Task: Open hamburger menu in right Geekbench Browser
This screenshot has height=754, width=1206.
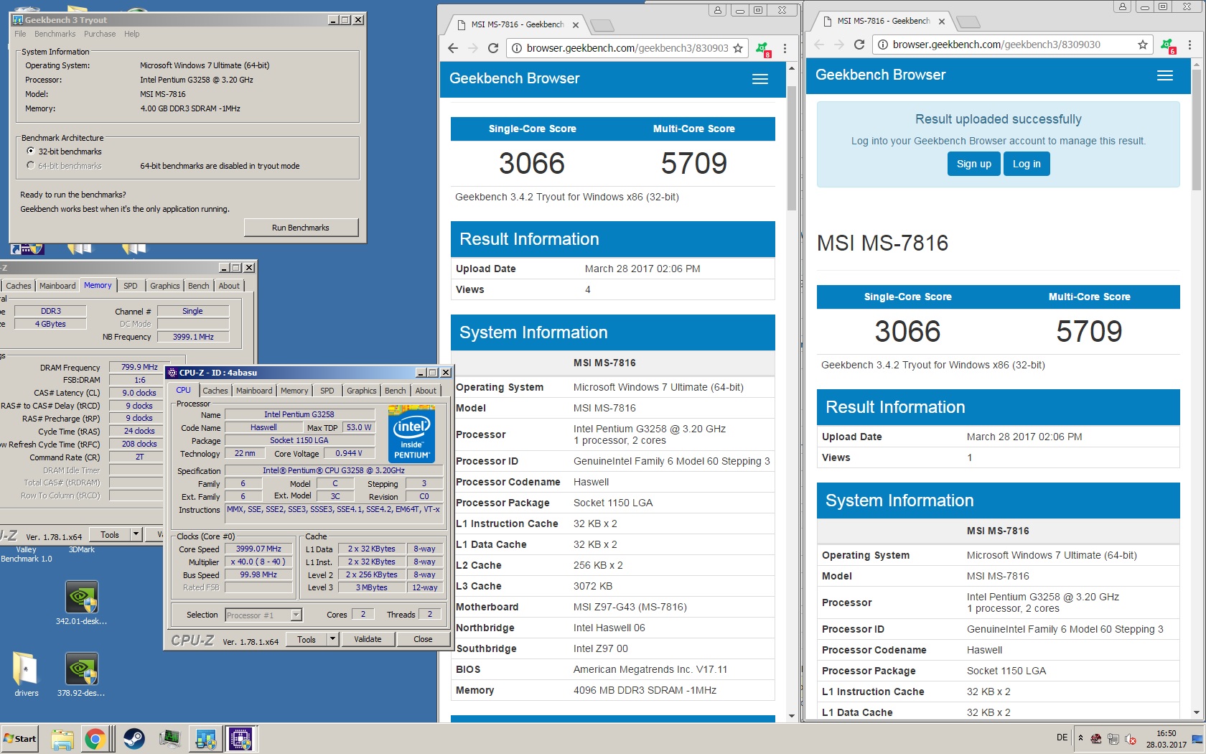Action: click(1165, 75)
